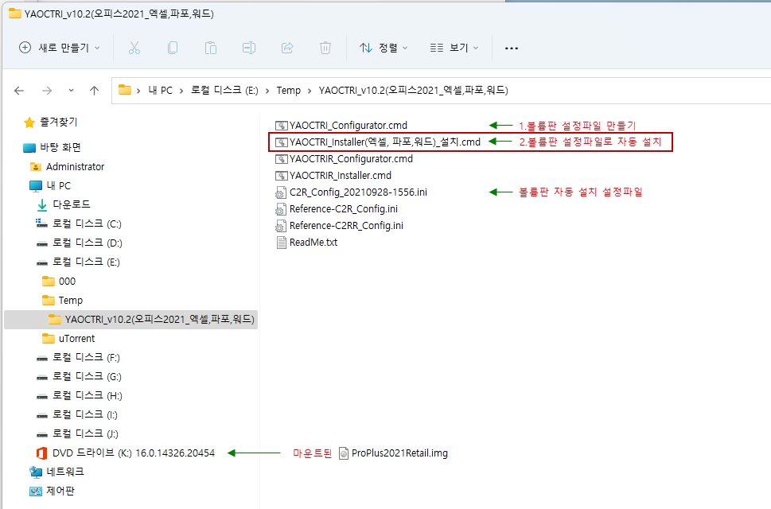Select Temp in breadcrumb path
The height and width of the screenshot is (509, 771).
289,91
